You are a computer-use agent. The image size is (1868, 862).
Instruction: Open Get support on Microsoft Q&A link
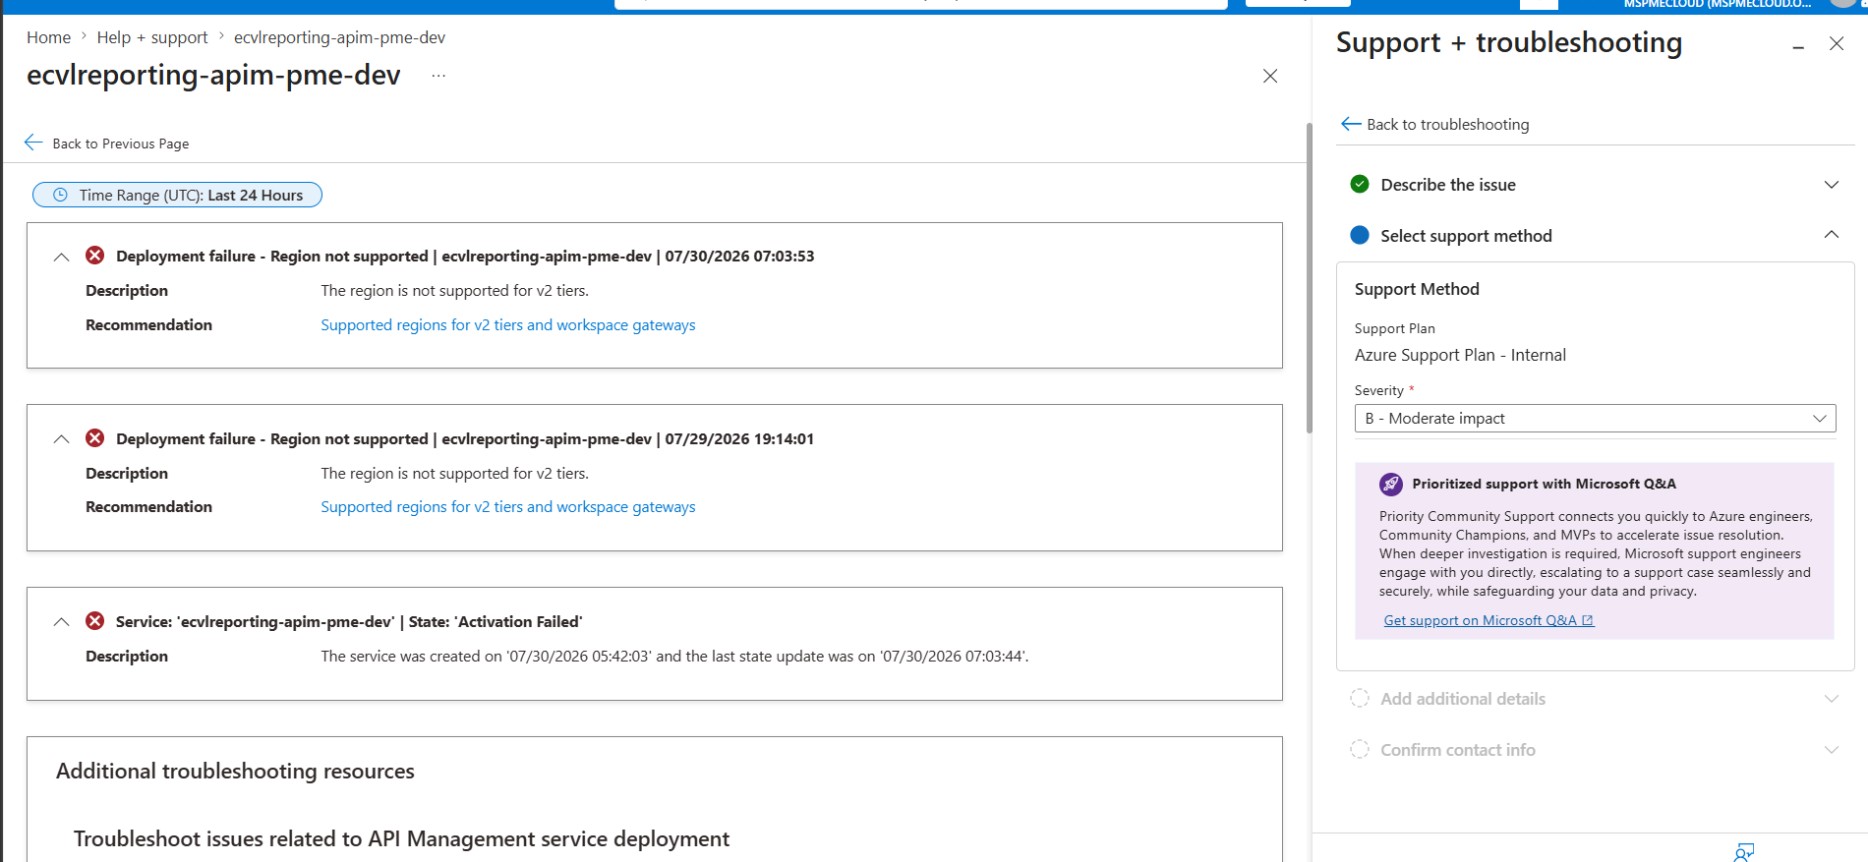coord(1489,620)
